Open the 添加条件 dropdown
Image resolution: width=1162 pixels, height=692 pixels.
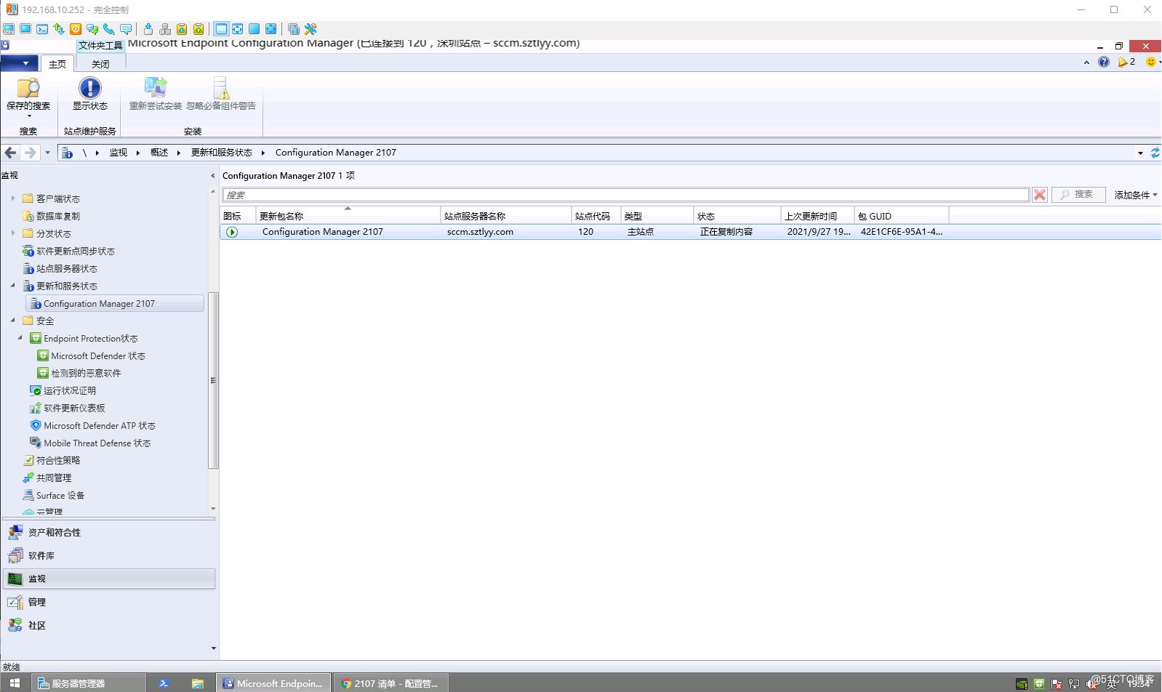click(x=1136, y=195)
